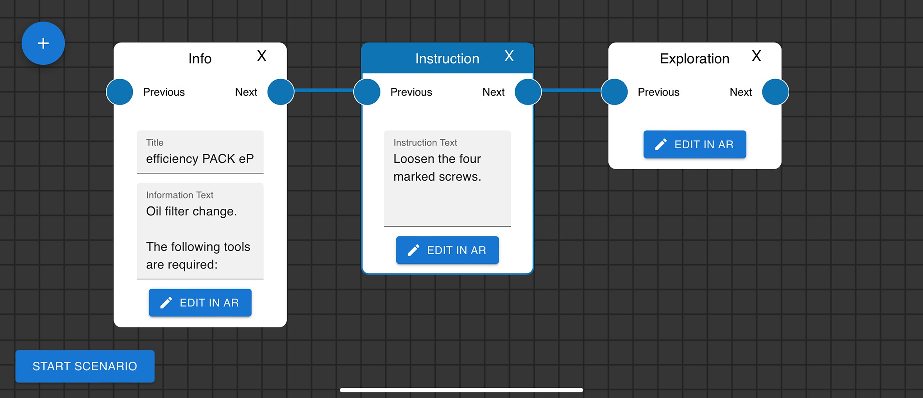Click the plus add node button
The image size is (923, 398).
pyautogui.click(x=43, y=43)
